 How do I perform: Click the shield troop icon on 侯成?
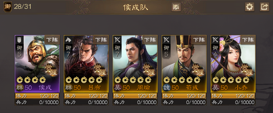pos(19,40)
